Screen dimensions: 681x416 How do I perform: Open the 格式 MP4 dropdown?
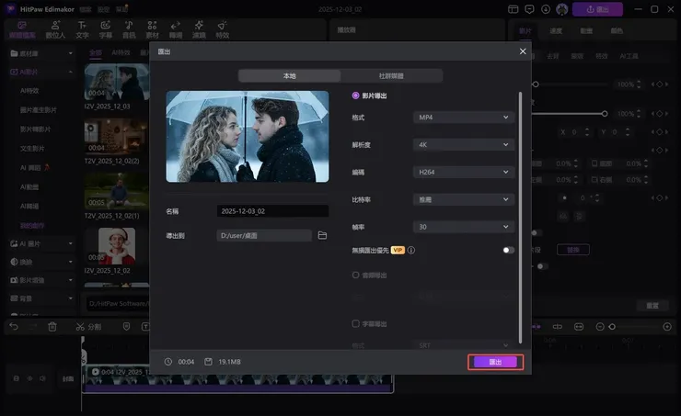tap(464, 117)
